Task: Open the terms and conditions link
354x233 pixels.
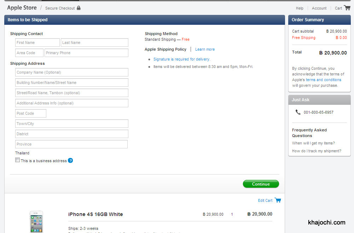Action: click(323, 80)
